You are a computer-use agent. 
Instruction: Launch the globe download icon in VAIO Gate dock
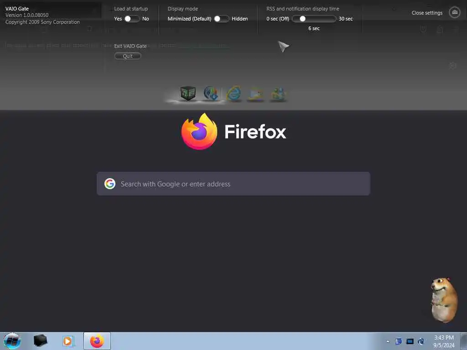[211, 93]
